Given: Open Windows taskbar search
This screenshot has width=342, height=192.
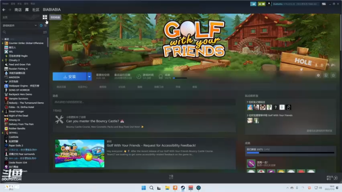Looking at the screenshot, I should pyautogui.click(x=151, y=188).
